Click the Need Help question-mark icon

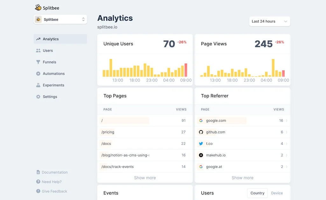pos(38,182)
